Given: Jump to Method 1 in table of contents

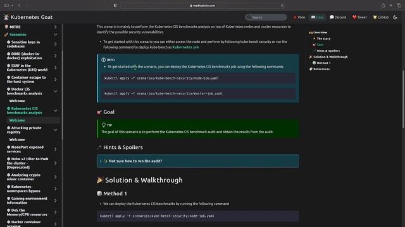Looking at the screenshot, I should (x=323, y=63).
